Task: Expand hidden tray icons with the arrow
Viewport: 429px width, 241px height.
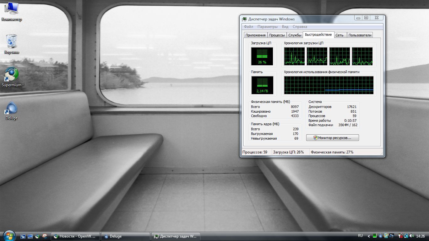Action: 369,236
